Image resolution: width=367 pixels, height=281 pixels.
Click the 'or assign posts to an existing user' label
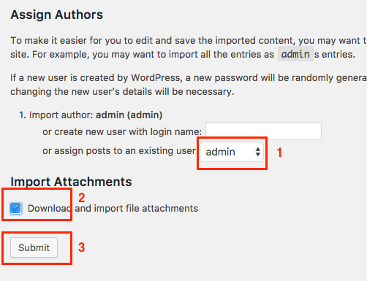point(119,151)
